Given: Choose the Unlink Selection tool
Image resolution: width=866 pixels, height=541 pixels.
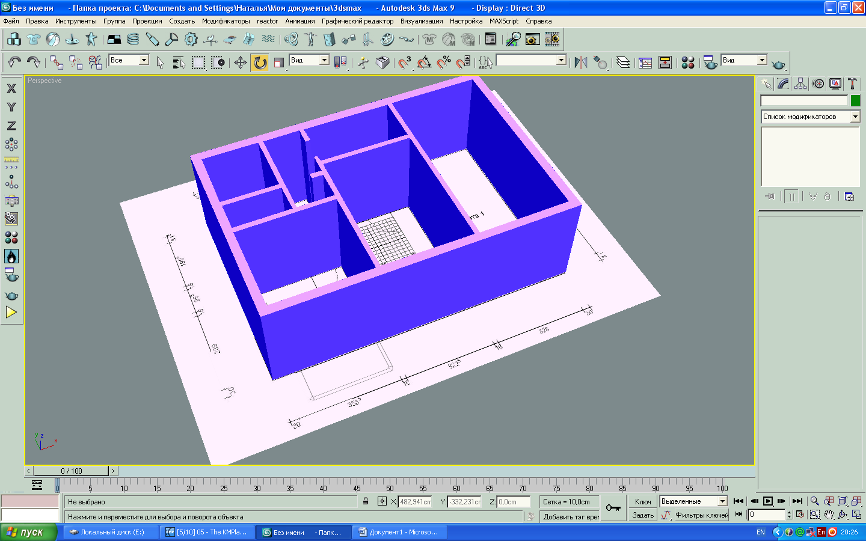Looking at the screenshot, I should (76, 62).
